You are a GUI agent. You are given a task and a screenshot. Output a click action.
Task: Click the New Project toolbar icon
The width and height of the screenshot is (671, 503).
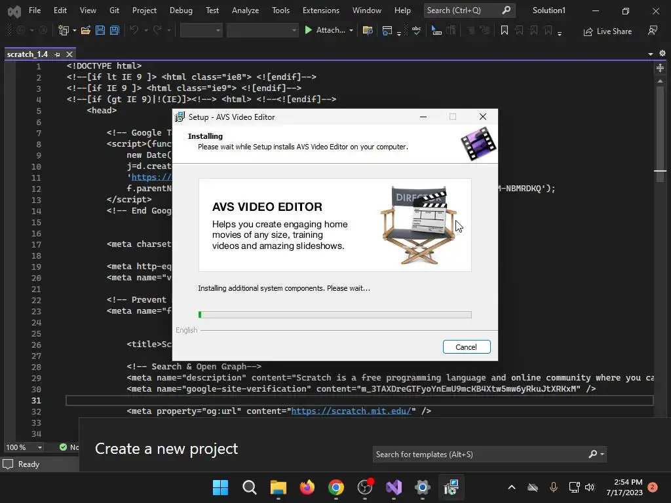64,30
